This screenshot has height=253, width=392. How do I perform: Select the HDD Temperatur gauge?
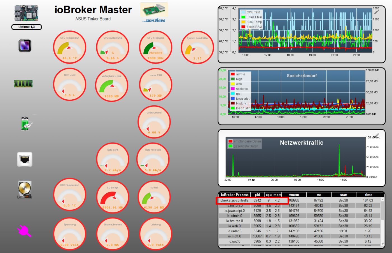coord(69,194)
